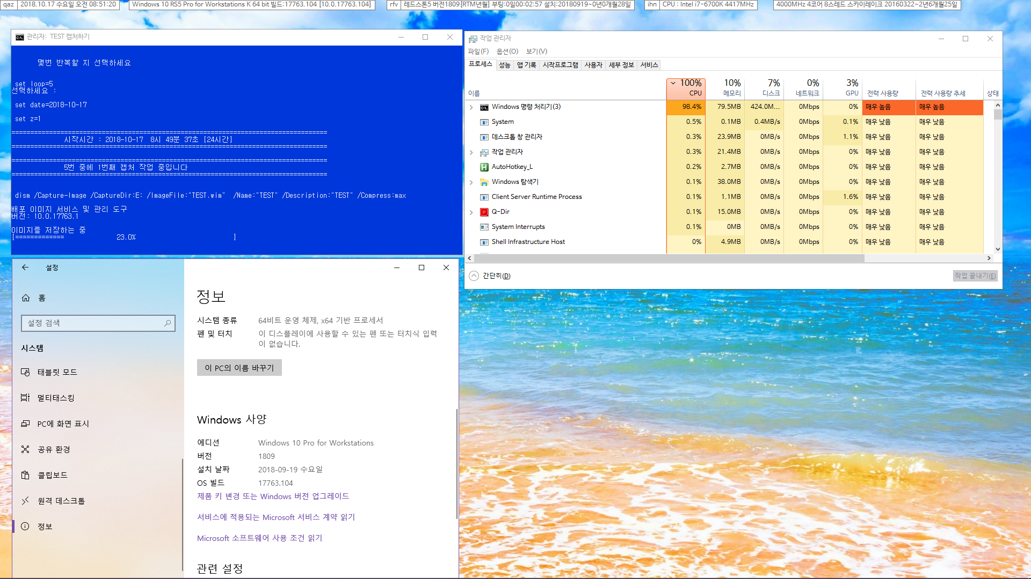Sort by the GPU column header
This screenshot has width=1031, height=579.
pos(843,88)
